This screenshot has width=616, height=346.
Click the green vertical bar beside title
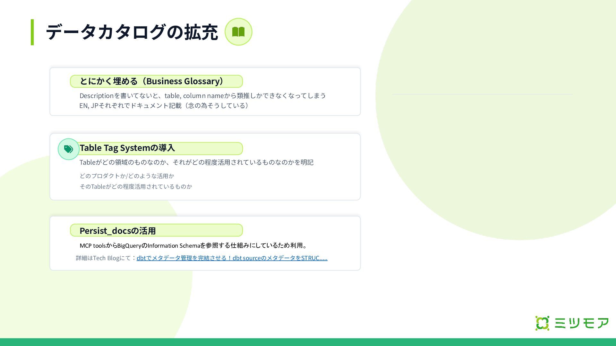32,32
